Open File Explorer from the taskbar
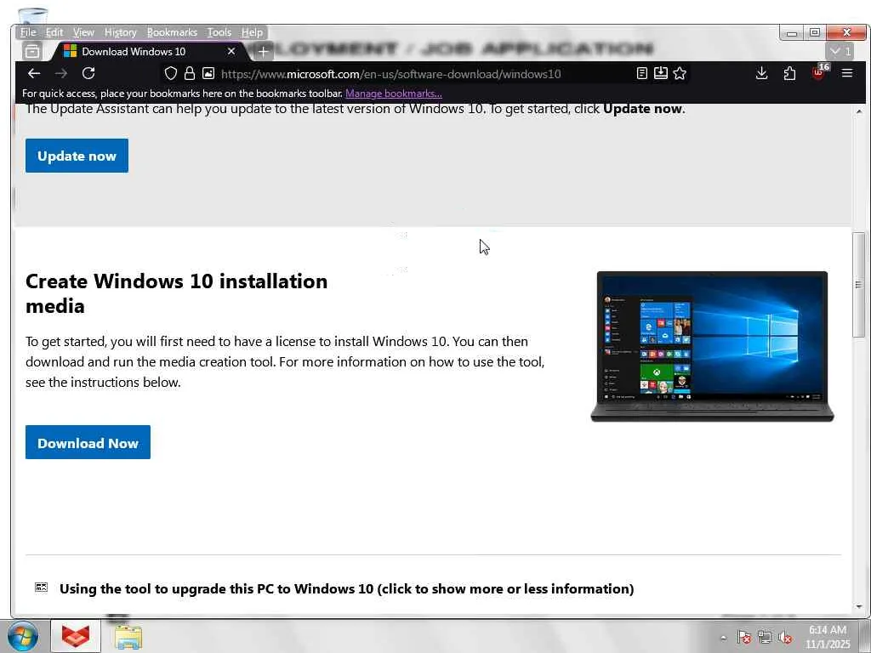 (128, 636)
